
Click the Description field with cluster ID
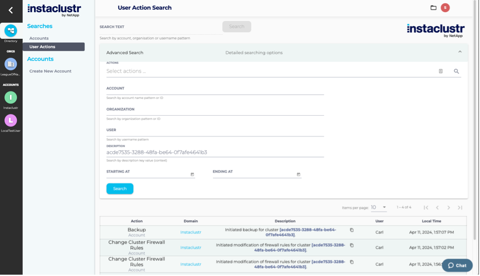click(215, 153)
